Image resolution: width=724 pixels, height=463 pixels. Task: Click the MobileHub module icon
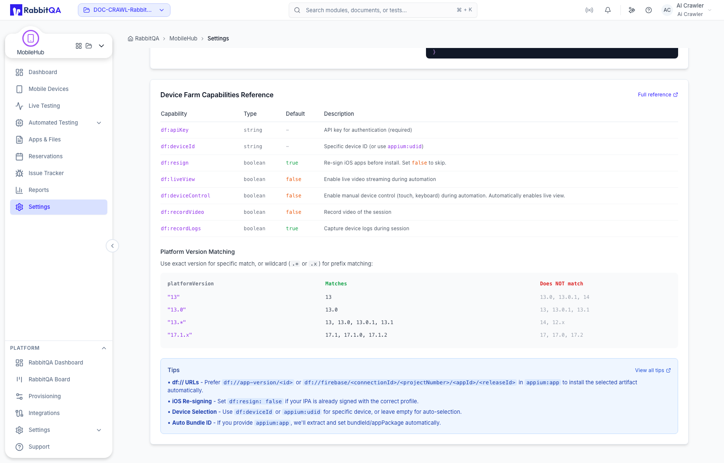click(31, 38)
